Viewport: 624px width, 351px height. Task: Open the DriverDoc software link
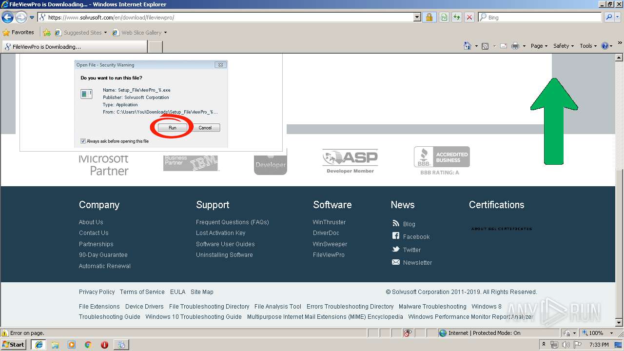326,233
